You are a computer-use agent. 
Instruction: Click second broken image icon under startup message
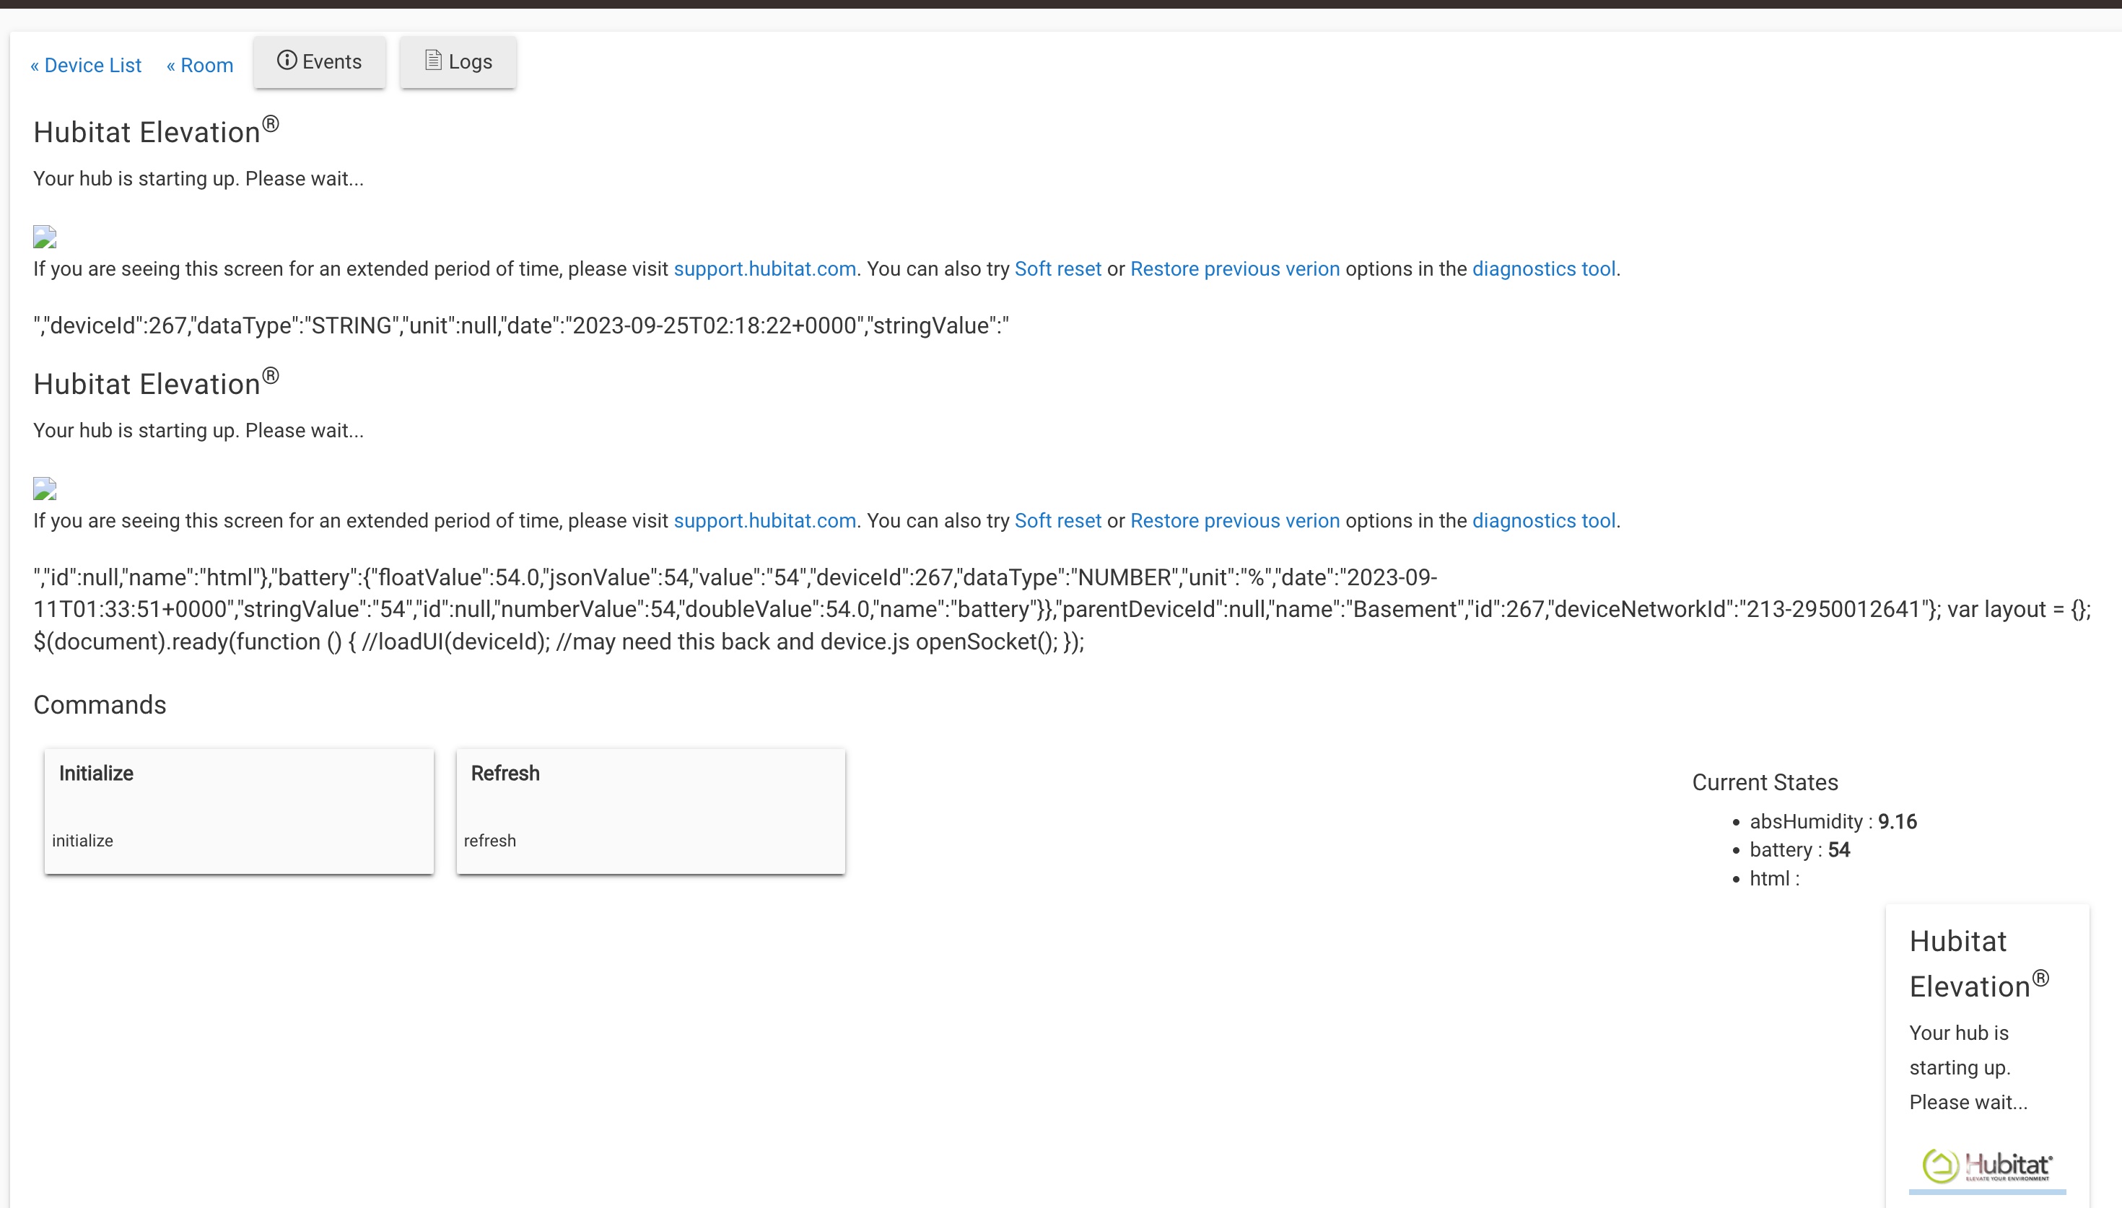coord(45,488)
